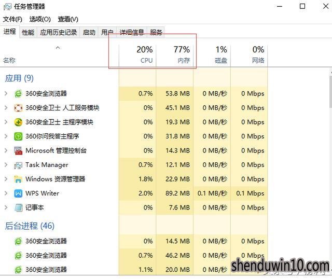Sort by the 网络 column header
This screenshot has width=332, height=279.
(x=249, y=55)
